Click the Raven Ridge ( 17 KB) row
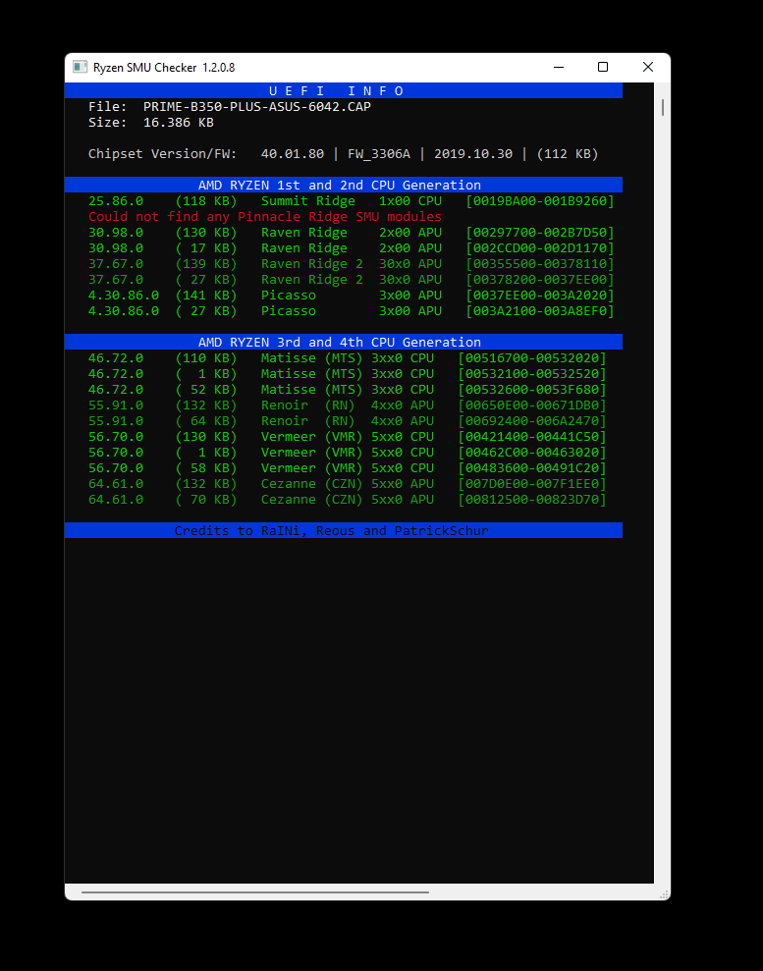763x971 pixels. coord(352,248)
